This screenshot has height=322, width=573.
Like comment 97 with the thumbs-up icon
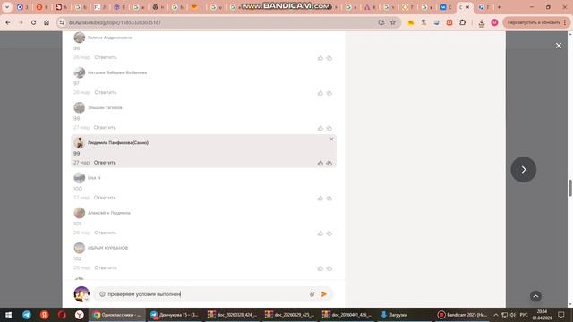tap(321, 93)
